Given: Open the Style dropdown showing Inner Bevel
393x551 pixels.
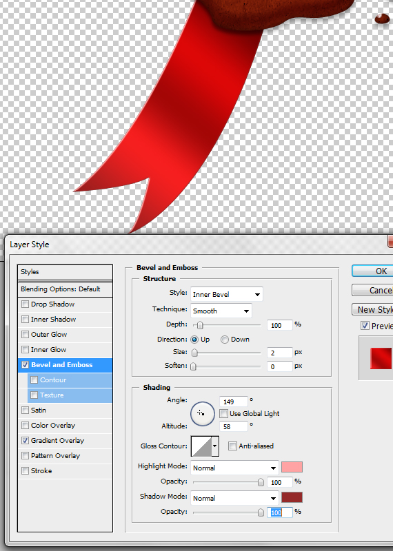Looking at the screenshot, I should point(227,295).
